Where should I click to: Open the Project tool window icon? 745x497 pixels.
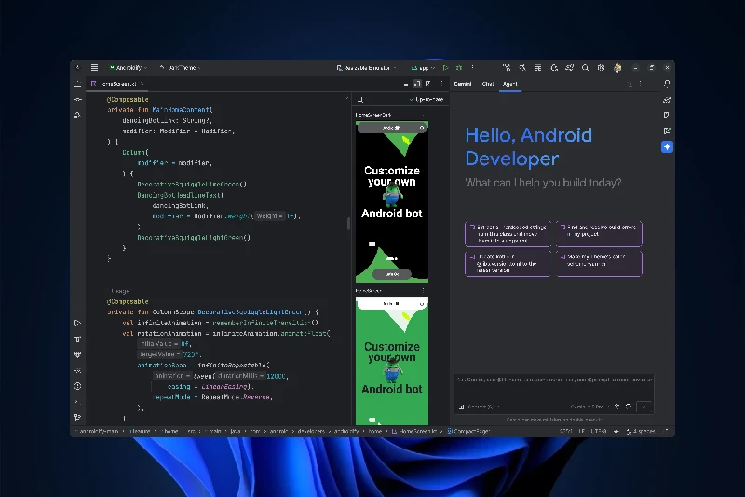(x=78, y=84)
